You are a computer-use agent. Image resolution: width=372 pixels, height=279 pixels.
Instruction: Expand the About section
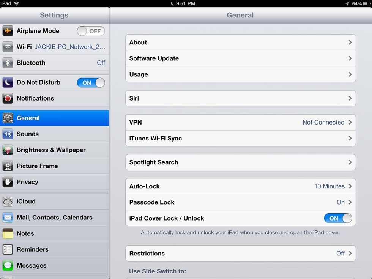click(x=240, y=43)
